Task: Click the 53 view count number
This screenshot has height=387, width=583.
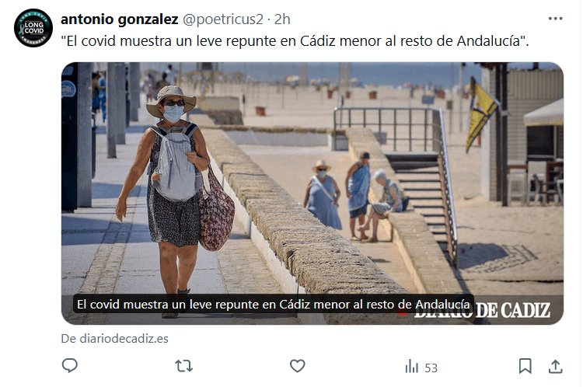Action: [431, 368]
